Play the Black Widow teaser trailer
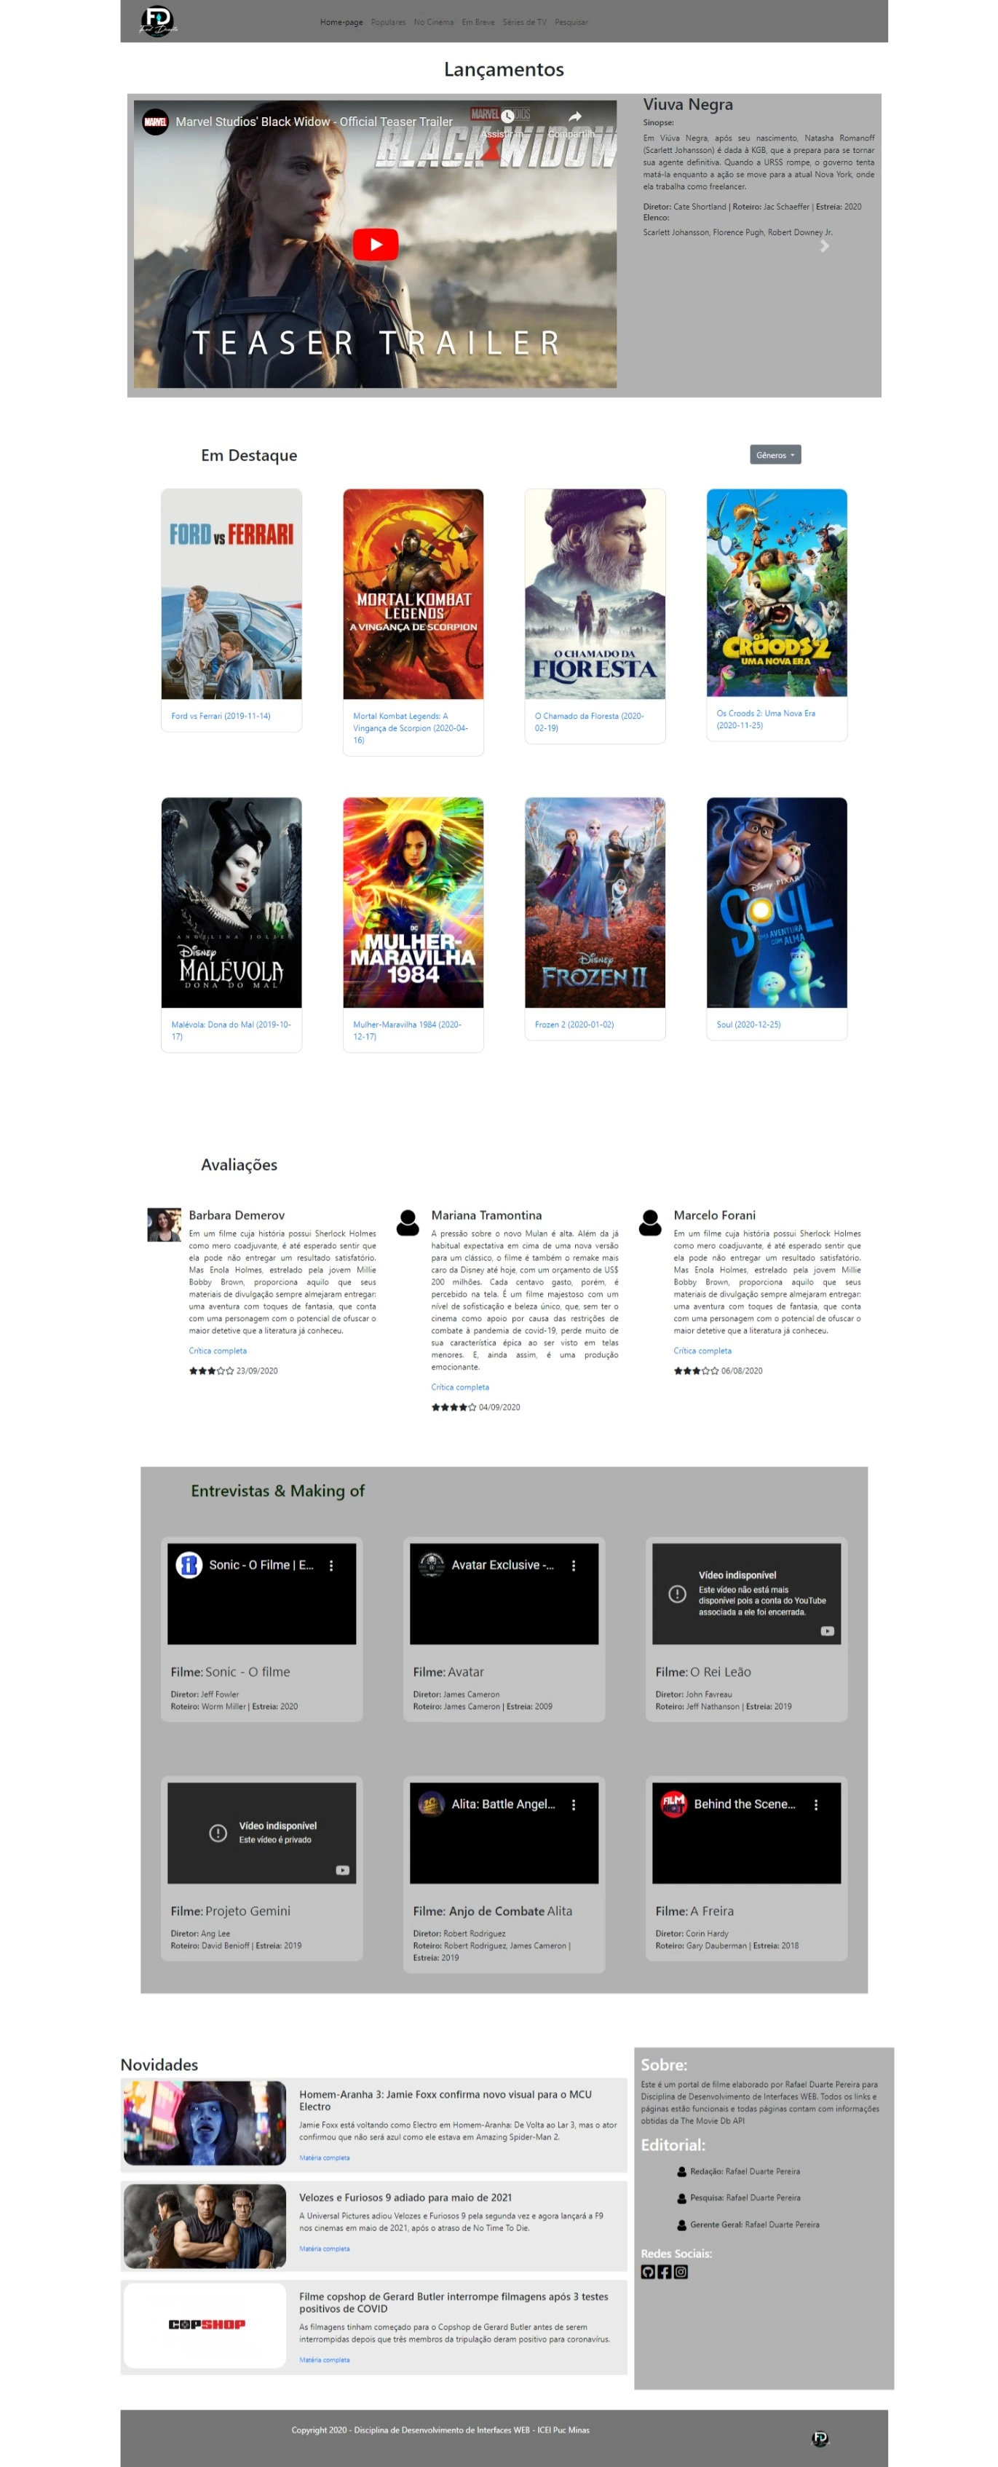Image resolution: width=998 pixels, height=2467 pixels. tap(376, 244)
